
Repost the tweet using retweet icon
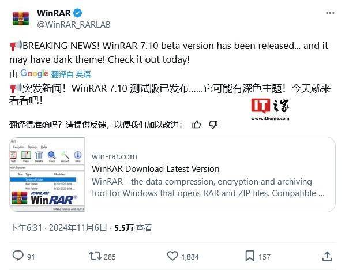pos(95,256)
